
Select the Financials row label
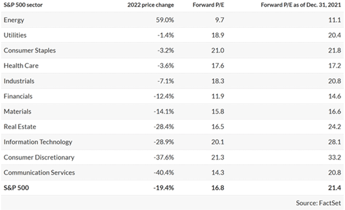[18, 96]
